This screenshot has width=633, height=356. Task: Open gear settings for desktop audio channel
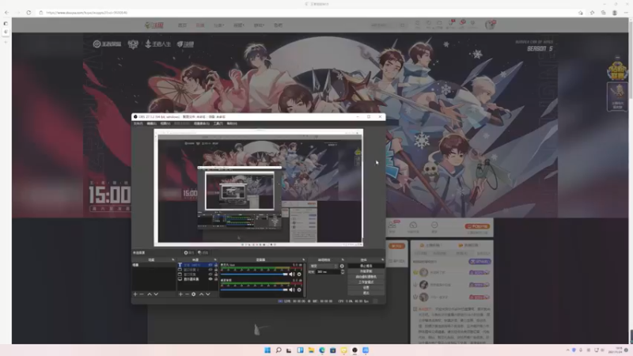[x=299, y=290]
